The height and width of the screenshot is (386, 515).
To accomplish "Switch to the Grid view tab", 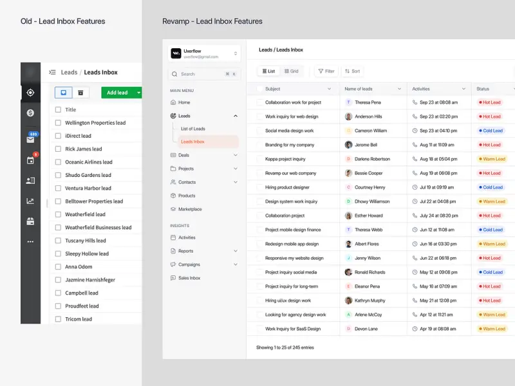I will pos(292,71).
